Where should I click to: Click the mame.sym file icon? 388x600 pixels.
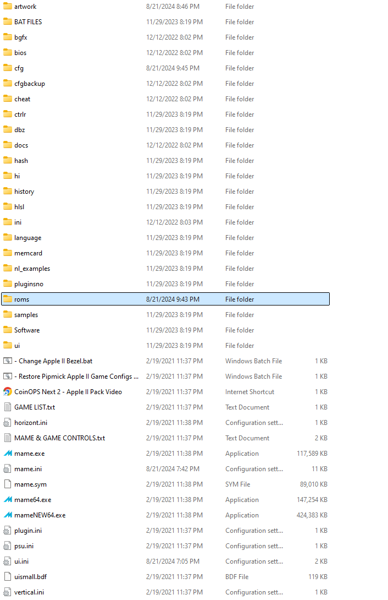(8, 484)
